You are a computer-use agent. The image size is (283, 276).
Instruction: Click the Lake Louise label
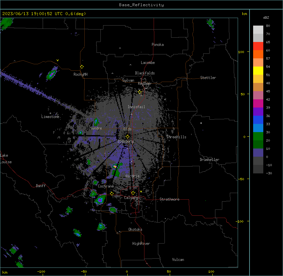pos(6,159)
